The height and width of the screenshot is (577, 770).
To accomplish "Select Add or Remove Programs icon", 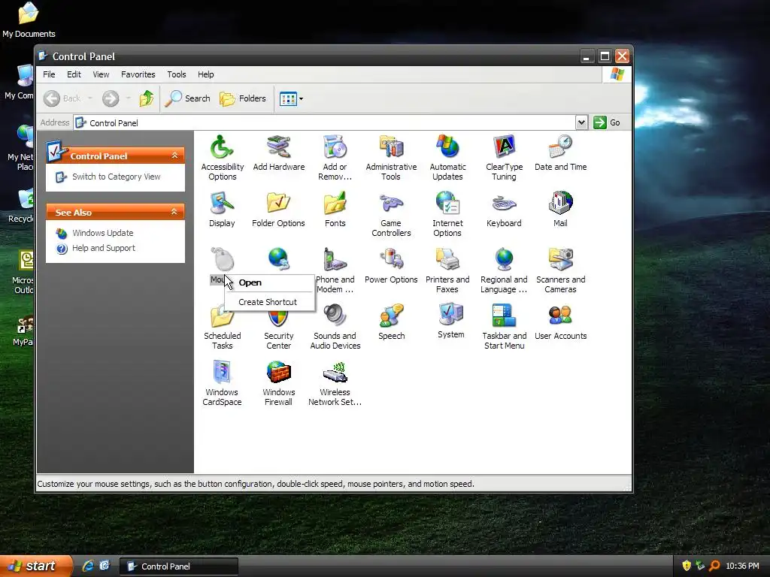I will [335, 158].
